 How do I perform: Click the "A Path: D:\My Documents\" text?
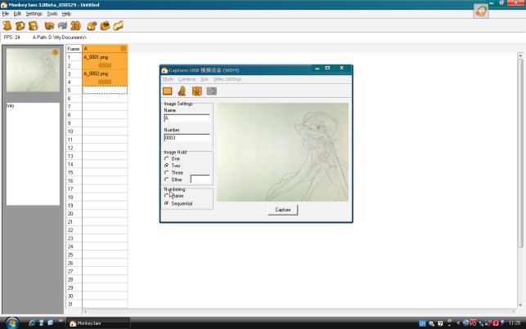60,38
